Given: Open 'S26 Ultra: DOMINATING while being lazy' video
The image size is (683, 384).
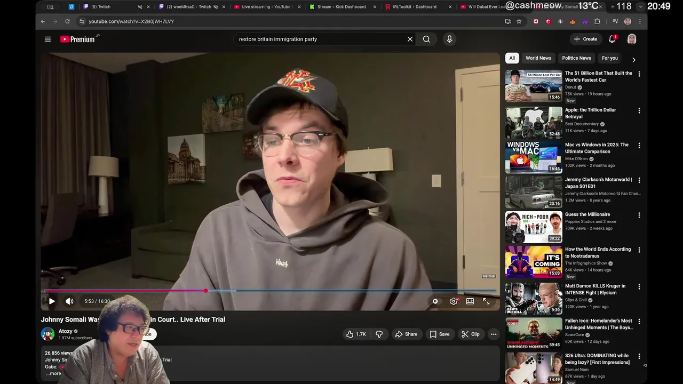Looking at the screenshot, I should click(597, 359).
